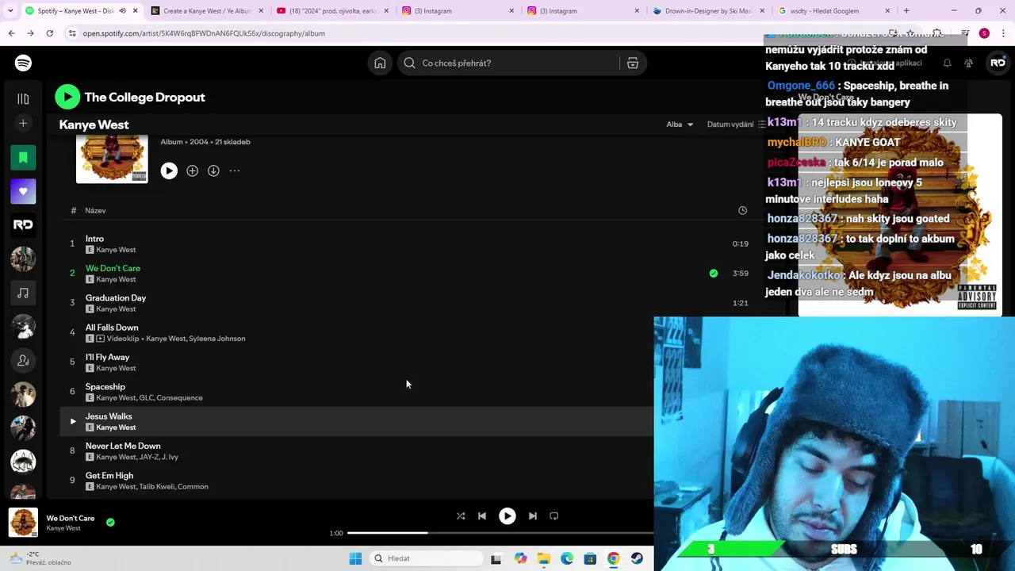The image size is (1015, 571).
Task: Open the green bookmark playlist in sidebar
Action: tap(23, 158)
